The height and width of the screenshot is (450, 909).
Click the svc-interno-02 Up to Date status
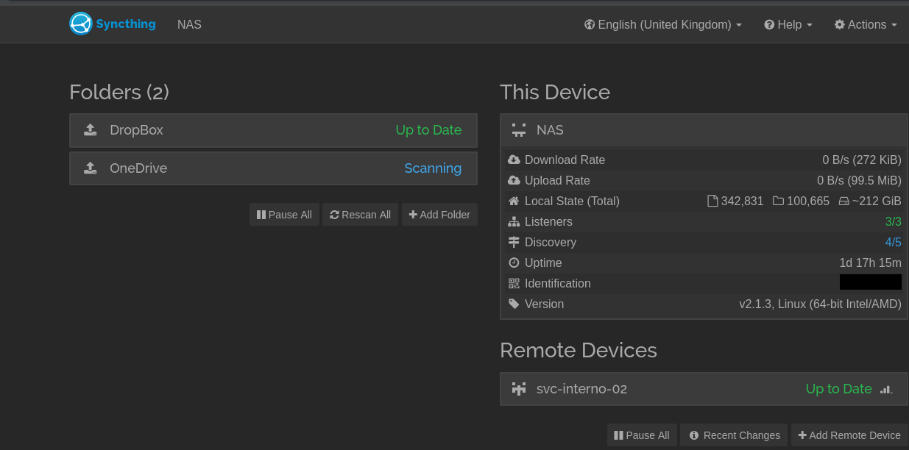pos(838,389)
